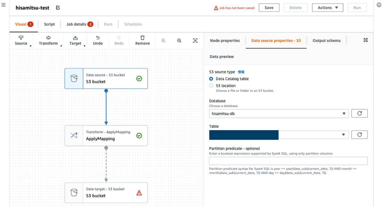
Task: Click the shuffle icon on ApplyMapping node
Action: pyautogui.click(x=74, y=135)
